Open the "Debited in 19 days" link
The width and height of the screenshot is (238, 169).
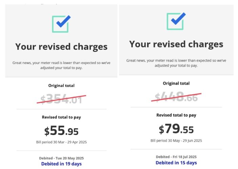coord(61,164)
